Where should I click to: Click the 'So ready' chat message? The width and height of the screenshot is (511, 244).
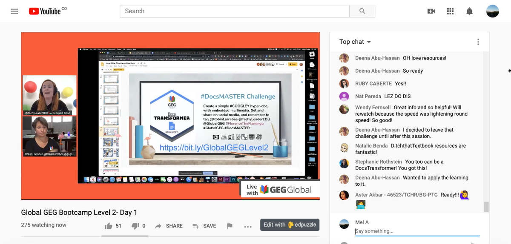pyautogui.click(x=413, y=71)
